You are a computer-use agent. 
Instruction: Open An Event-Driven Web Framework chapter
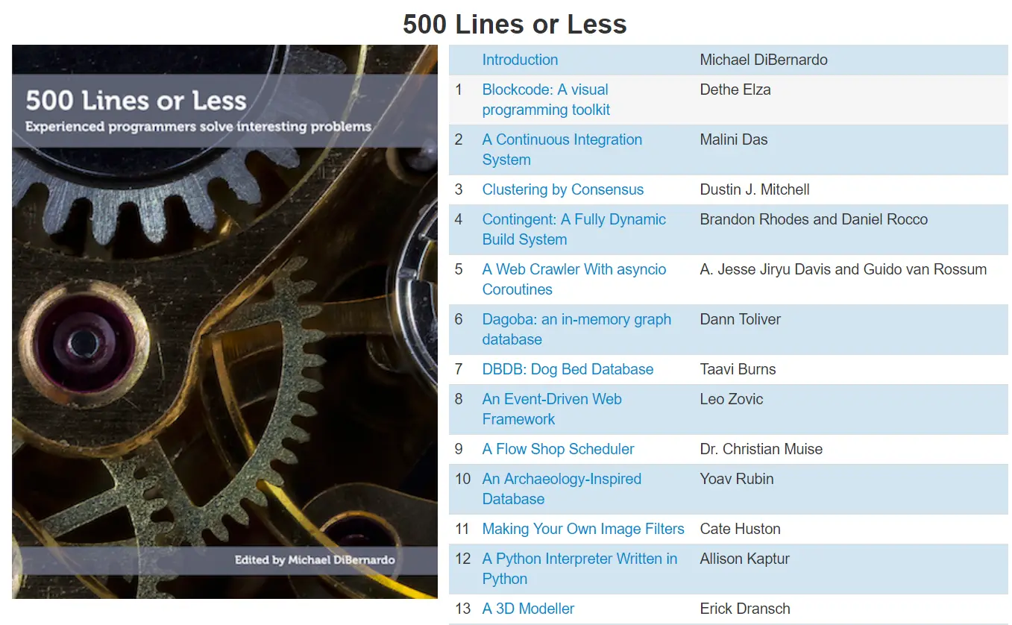coord(552,409)
